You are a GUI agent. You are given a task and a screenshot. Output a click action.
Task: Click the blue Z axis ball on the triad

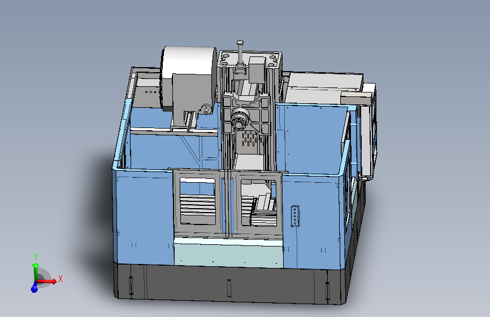pos(34,289)
